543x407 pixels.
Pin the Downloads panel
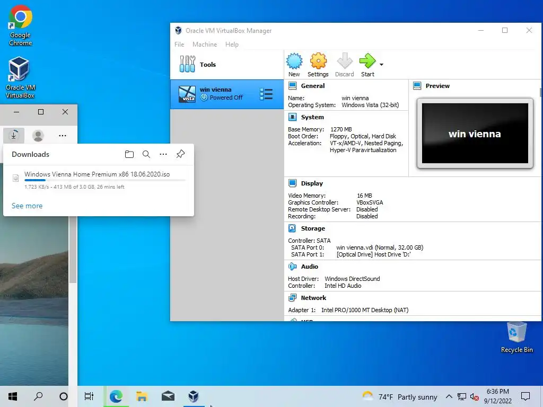click(x=180, y=154)
